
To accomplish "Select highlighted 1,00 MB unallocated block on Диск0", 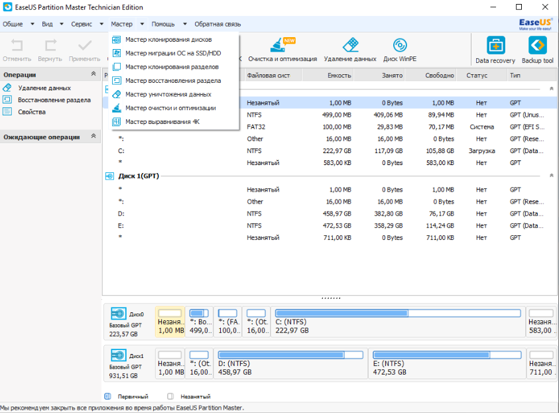I will [170, 322].
